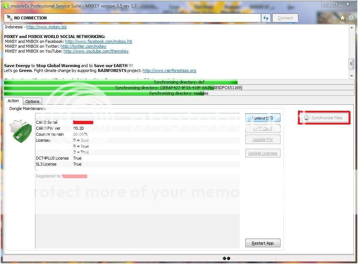Image resolution: width=358 pixels, height=264 pixels.
Task: Click the Synchronize Files button
Action: pyautogui.click(x=324, y=118)
